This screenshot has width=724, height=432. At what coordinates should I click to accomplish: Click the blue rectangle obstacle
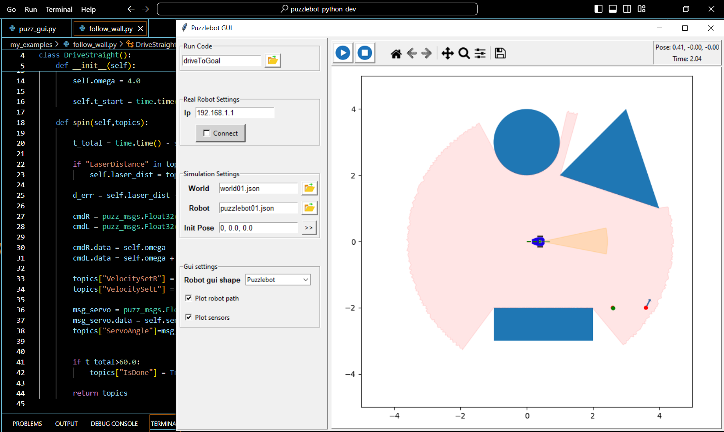coord(543,324)
